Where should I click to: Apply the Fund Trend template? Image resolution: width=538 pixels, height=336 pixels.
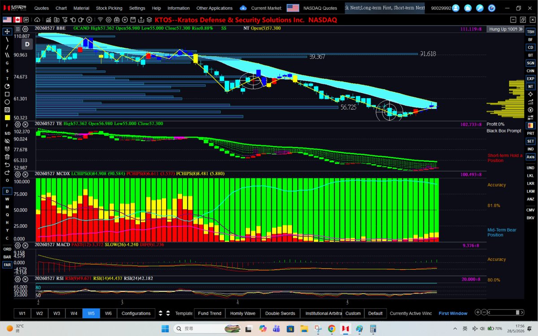pos(209,313)
